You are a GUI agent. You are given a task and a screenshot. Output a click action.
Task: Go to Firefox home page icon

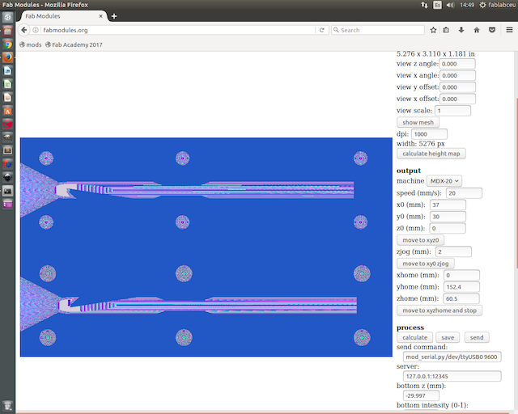click(x=477, y=30)
